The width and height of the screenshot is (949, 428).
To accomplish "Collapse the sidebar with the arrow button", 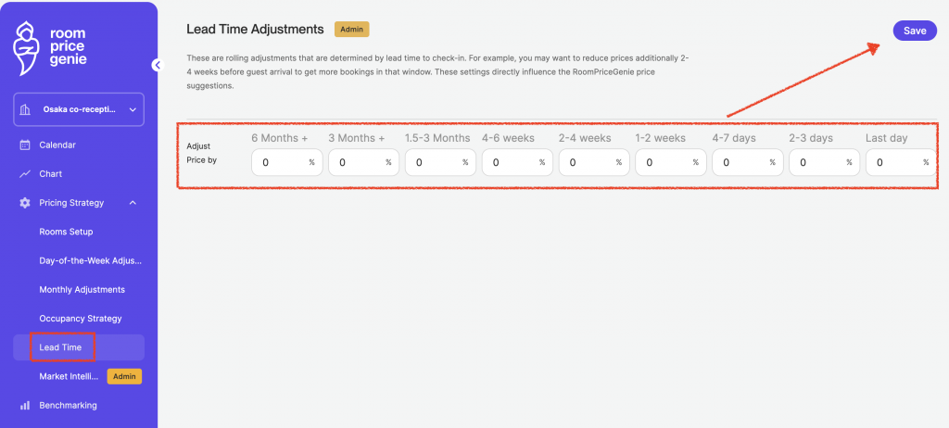I will pyautogui.click(x=157, y=65).
